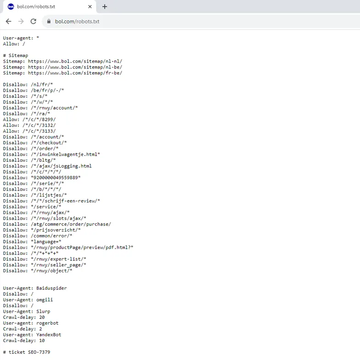This screenshot has width=360, height=360.
Task: Click the rnwy/expert-list disallow line
Action: (45, 259)
